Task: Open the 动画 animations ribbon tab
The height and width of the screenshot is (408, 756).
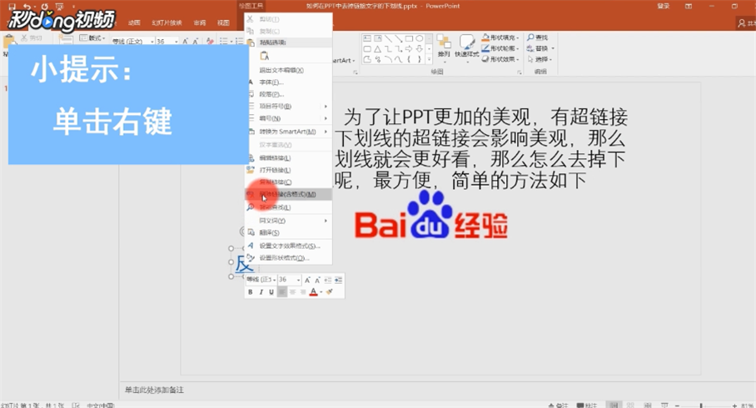Action: [134, 22]
